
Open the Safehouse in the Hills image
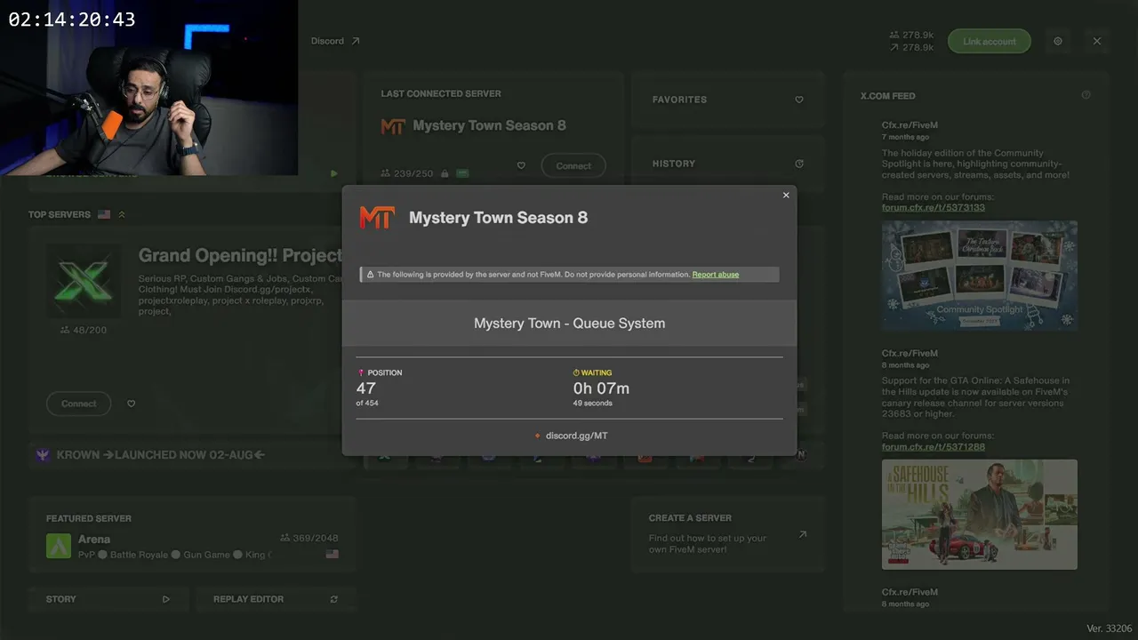[x=980, y=515]
